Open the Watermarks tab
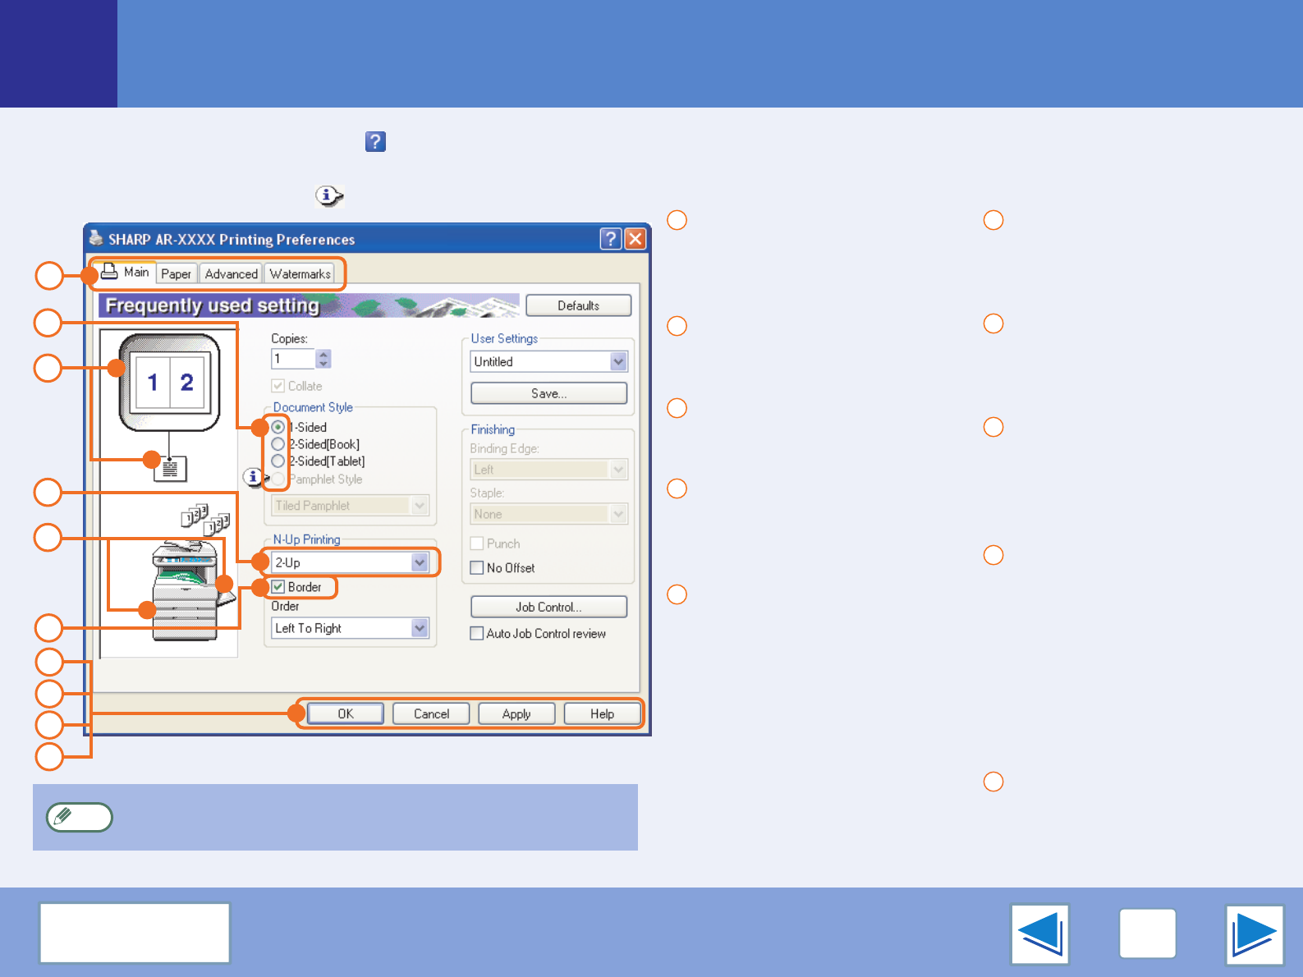 (x=300, y=273)
